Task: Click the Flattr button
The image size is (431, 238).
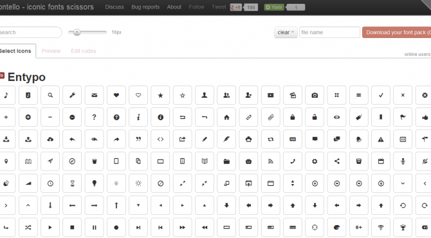Action: coord(274,8)
